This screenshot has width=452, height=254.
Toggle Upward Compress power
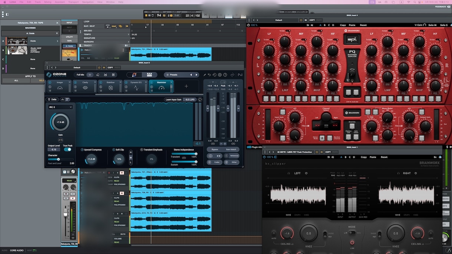click(82, 150)
